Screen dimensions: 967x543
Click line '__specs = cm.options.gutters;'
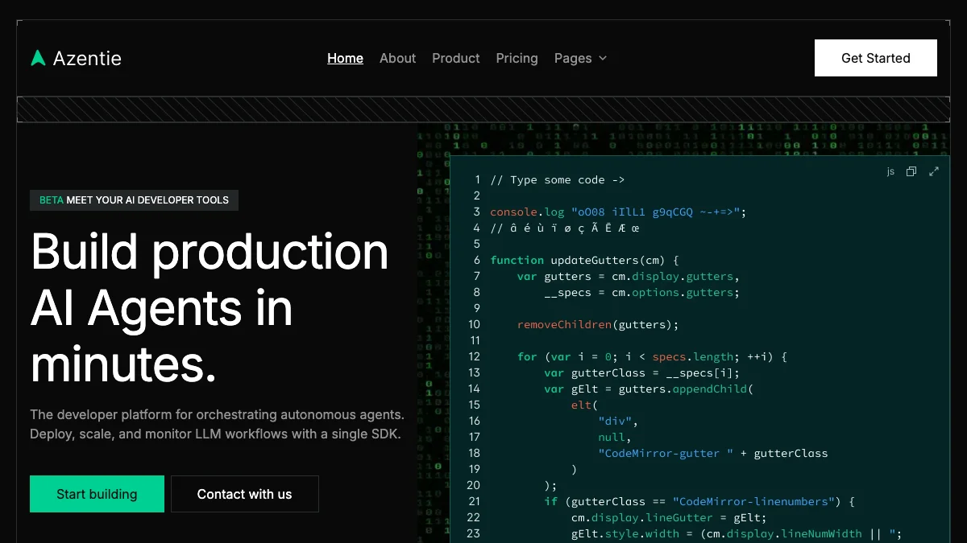(x=641, y=292)
